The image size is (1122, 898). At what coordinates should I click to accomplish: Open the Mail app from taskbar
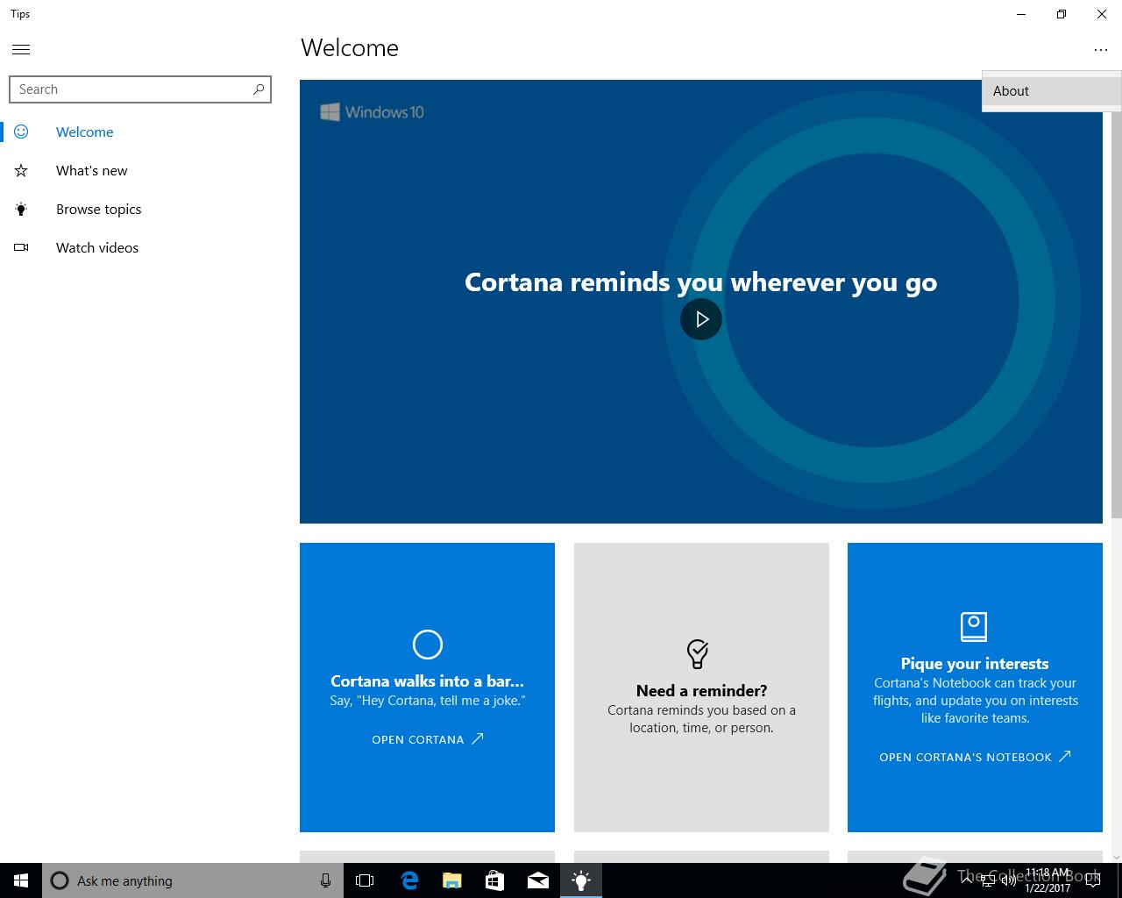(537, 880)
